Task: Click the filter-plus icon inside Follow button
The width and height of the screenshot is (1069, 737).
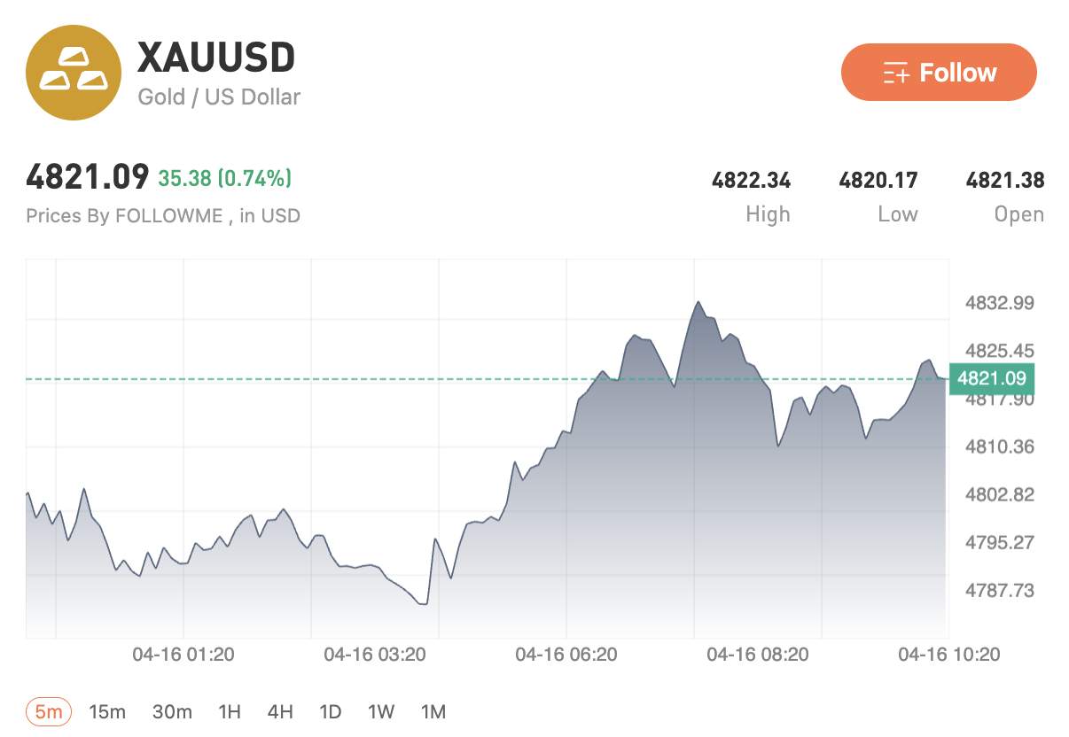Action: tap(897, 73)
